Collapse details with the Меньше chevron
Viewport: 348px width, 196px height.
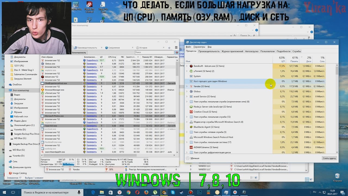188,158
